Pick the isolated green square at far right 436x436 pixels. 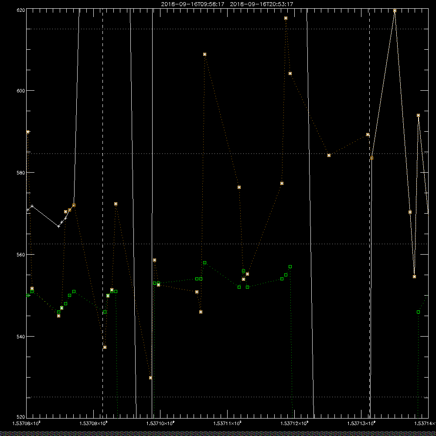[419, 312]
